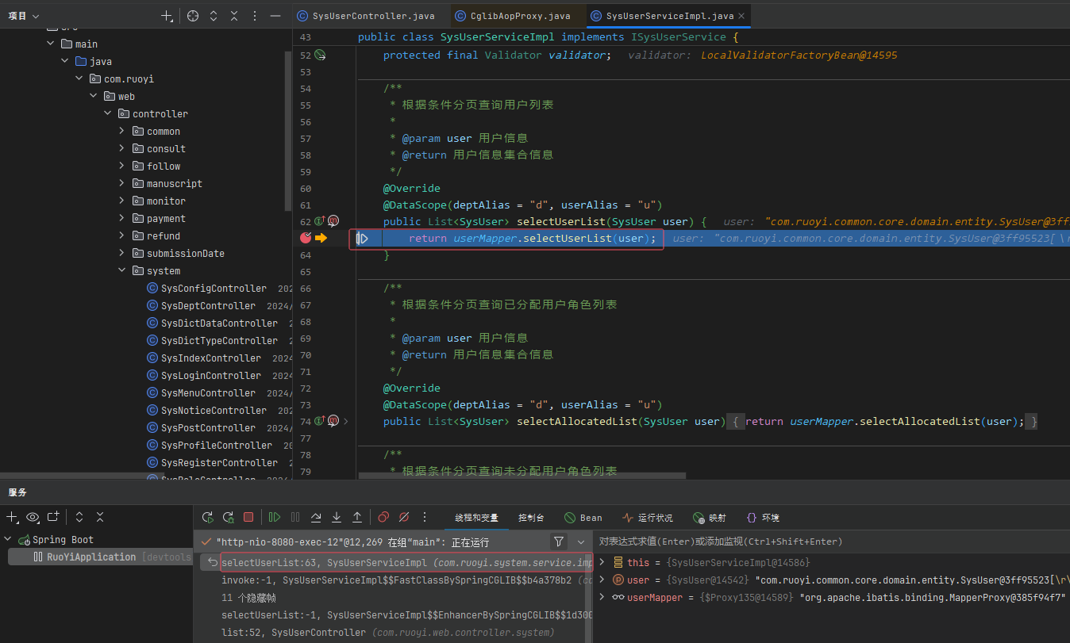Viewport: 1070px width, 643px height.
Task: Click the rerun application icon in debug toolbar
Action: click(x=208, y=517)
